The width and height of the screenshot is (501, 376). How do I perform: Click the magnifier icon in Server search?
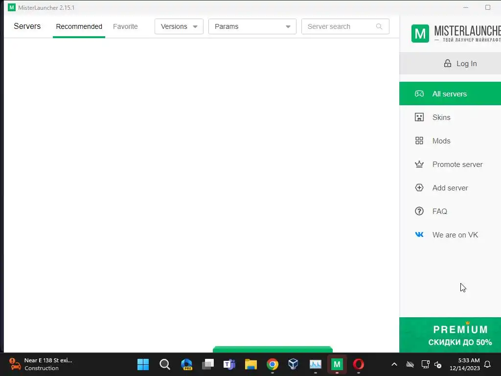click(379, 26)
